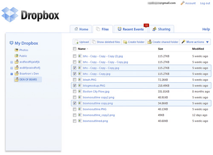Click the DEN OF BEARS folder icon
This screenshot has height=155, width=213.
click(x=17, y=79)
